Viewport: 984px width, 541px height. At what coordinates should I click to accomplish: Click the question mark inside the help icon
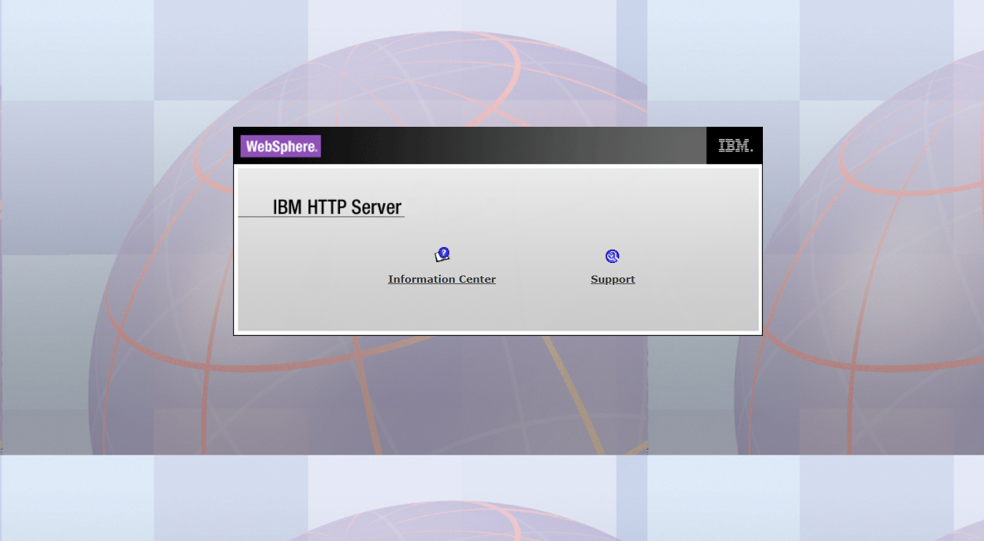(x=444, y=252)
